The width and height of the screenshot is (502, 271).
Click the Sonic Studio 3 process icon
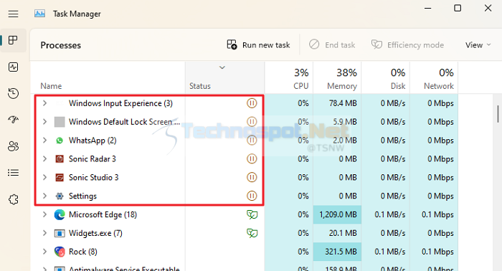point(60,177)
